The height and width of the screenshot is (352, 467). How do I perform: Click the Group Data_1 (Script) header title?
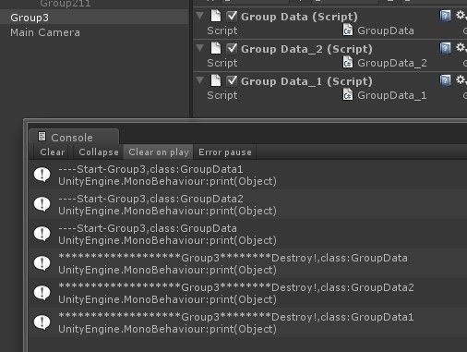[306, 81]
